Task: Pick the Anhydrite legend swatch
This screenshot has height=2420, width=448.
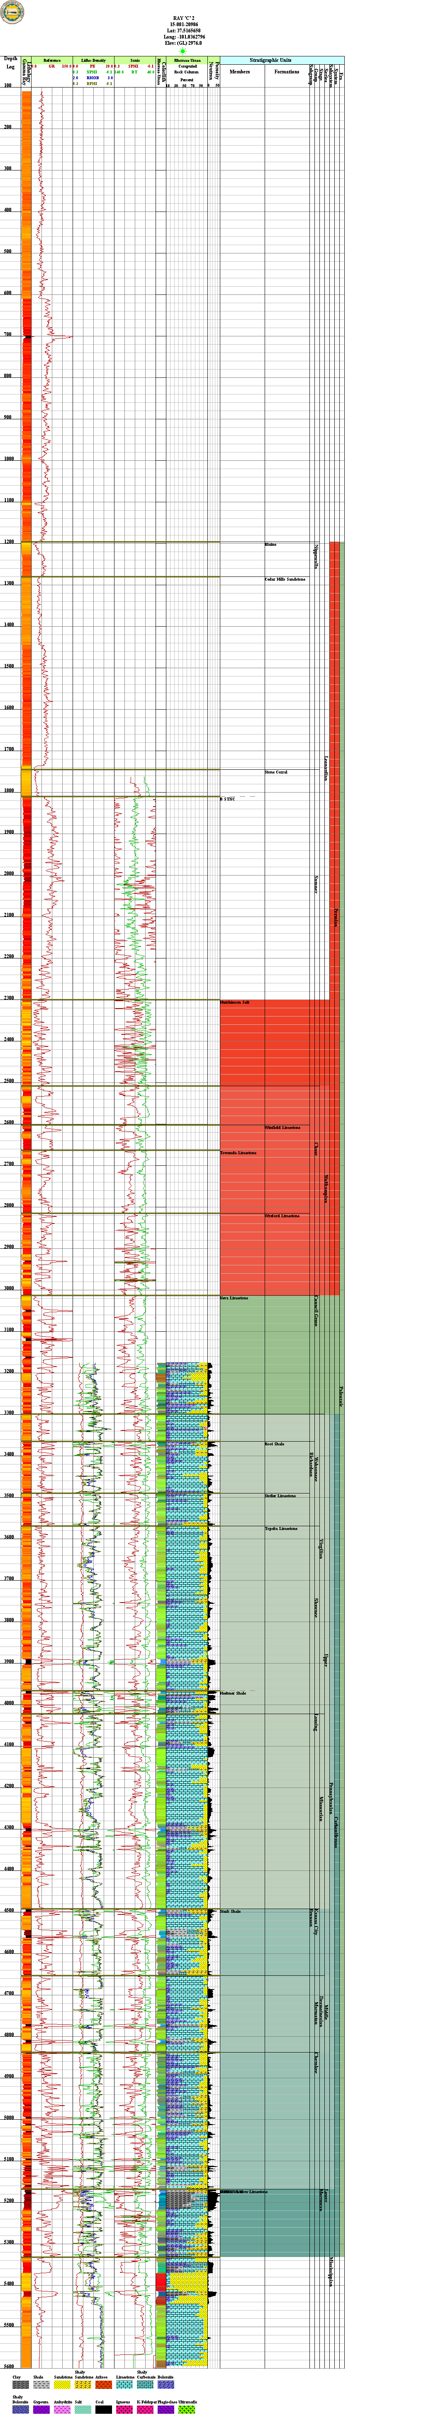Action: click(x=61, y=2410)
